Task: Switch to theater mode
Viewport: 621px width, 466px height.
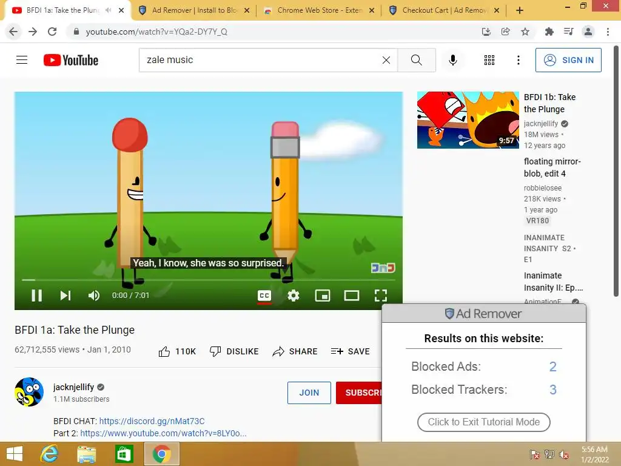Action: pos(352,295)
